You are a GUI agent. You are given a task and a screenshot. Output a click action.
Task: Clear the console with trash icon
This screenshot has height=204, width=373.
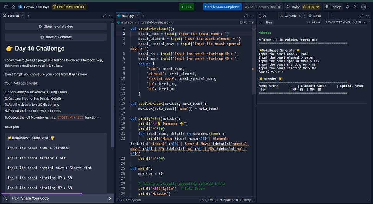[x=300, y=16]
